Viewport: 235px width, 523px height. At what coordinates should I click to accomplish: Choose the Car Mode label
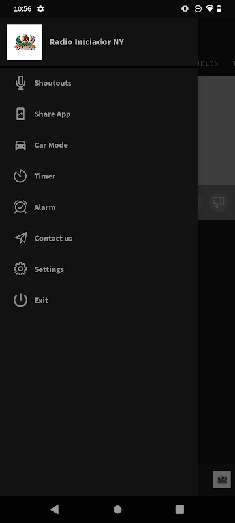[x=51, y=145]
